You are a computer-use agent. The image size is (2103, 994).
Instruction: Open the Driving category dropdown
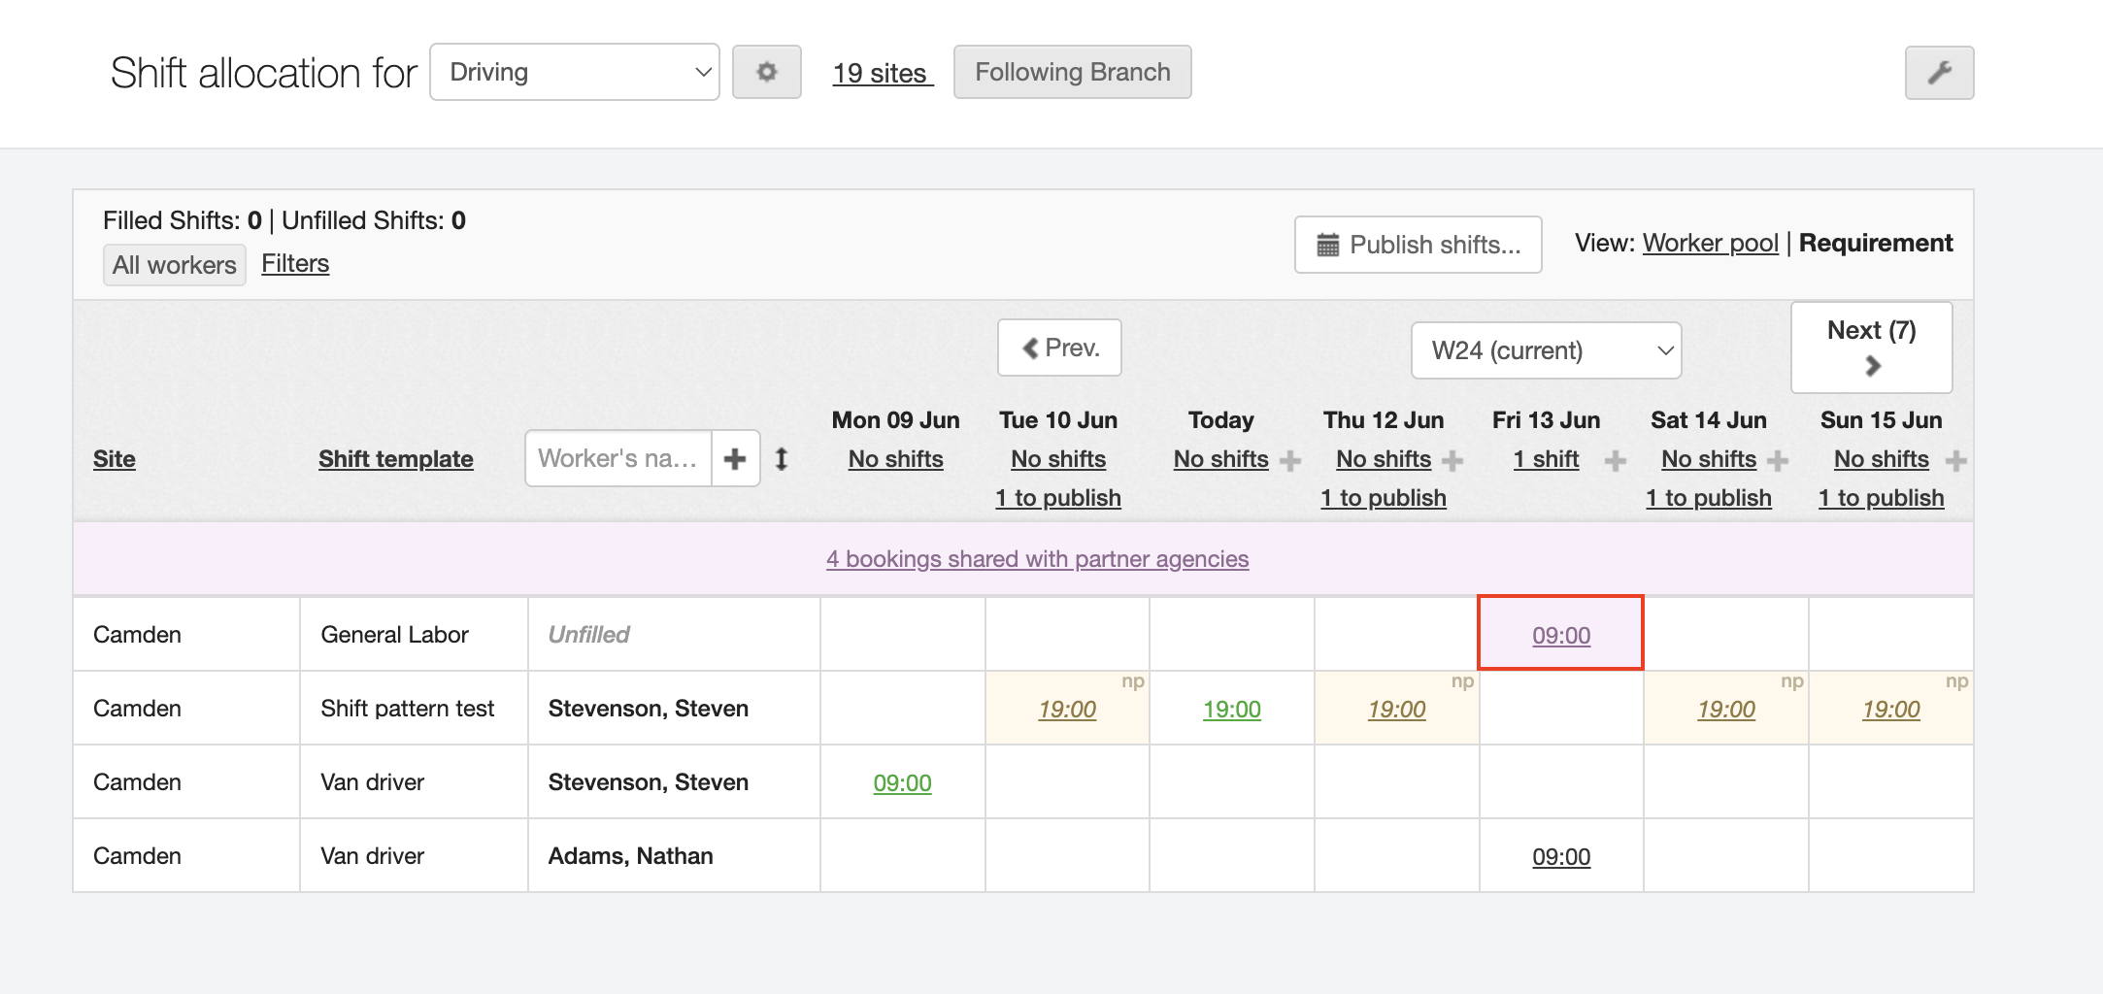pos(575,72)
